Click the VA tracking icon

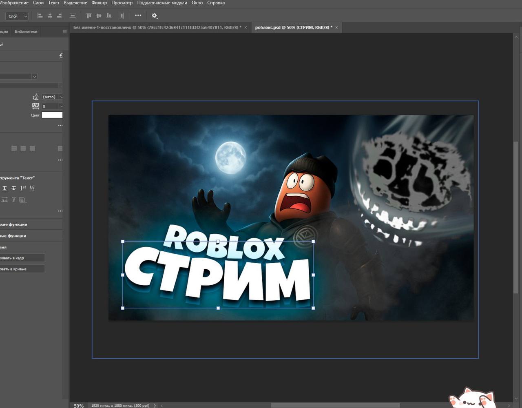pyautogui.click(x=35, y=106)
